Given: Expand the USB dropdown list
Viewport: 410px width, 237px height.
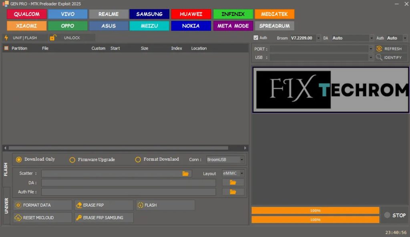Looking at the screenshot, I should pos(370,57).
